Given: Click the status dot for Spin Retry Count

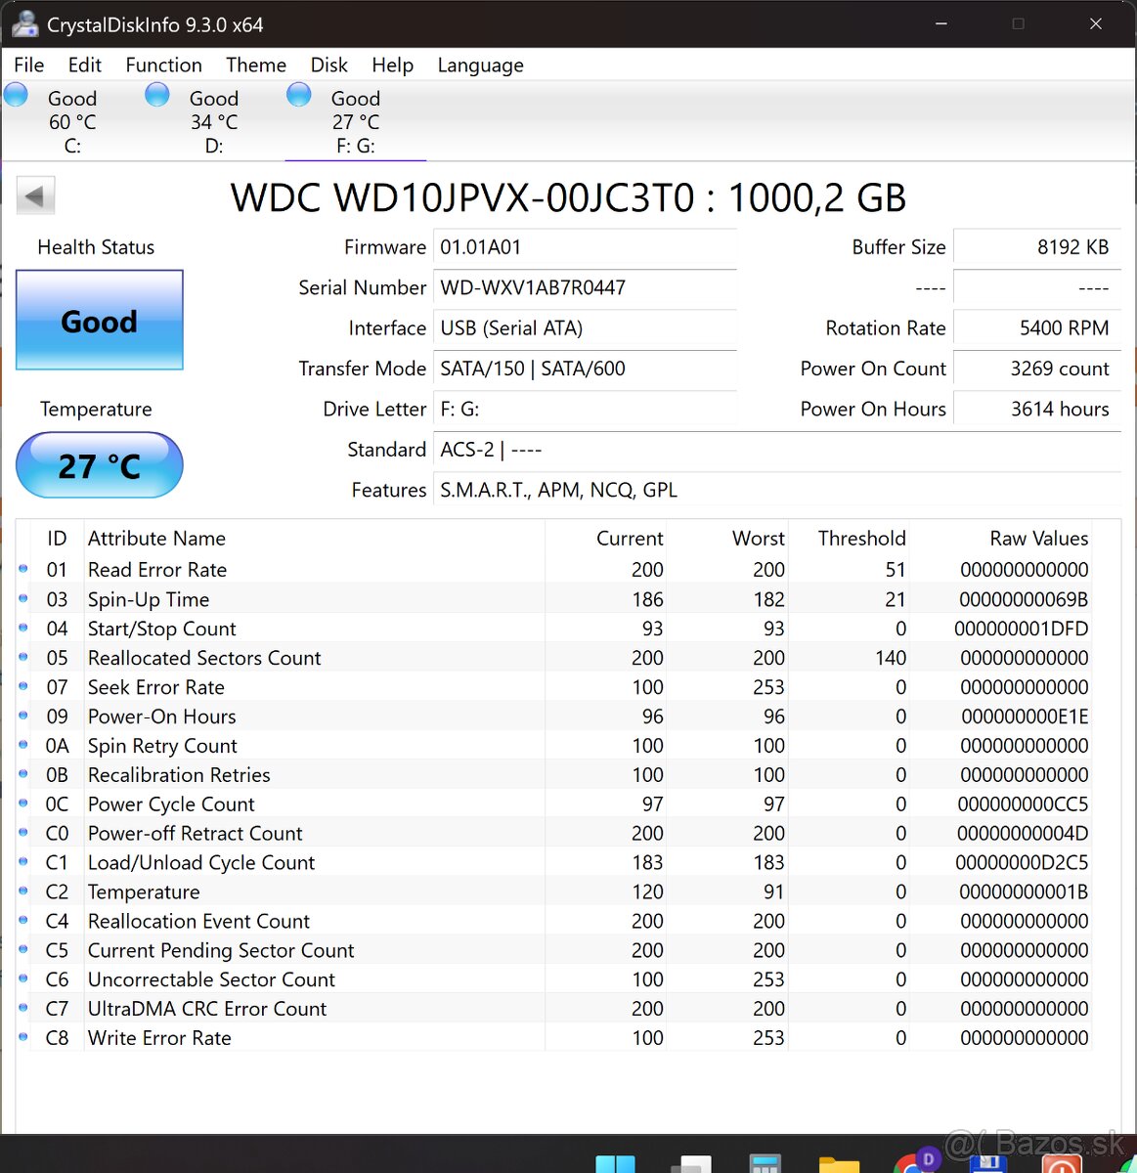Looking at the screenshot, I should point(23,744).
